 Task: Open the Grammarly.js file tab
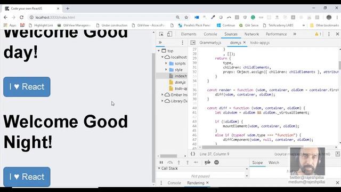(x=210, y=43)
